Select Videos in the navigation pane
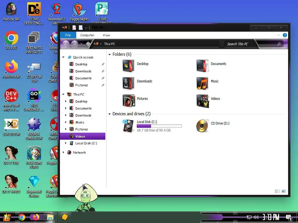Viewport: 298px width, 223px height. [x=83, y=136]
